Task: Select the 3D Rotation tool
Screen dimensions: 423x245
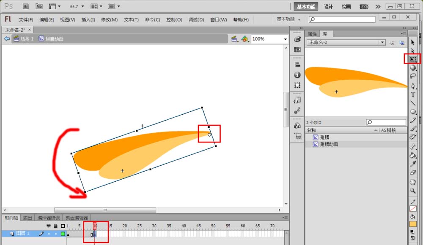Action: coord(413,68)
